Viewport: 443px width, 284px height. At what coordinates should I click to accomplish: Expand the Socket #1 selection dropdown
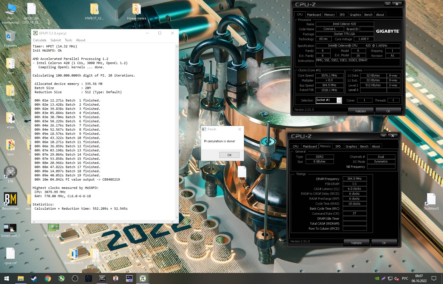pyautogui.click(x=339, y=100)
